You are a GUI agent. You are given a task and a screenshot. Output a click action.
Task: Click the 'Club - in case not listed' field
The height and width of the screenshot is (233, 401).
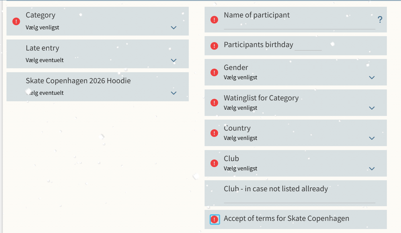pos(299,199)
